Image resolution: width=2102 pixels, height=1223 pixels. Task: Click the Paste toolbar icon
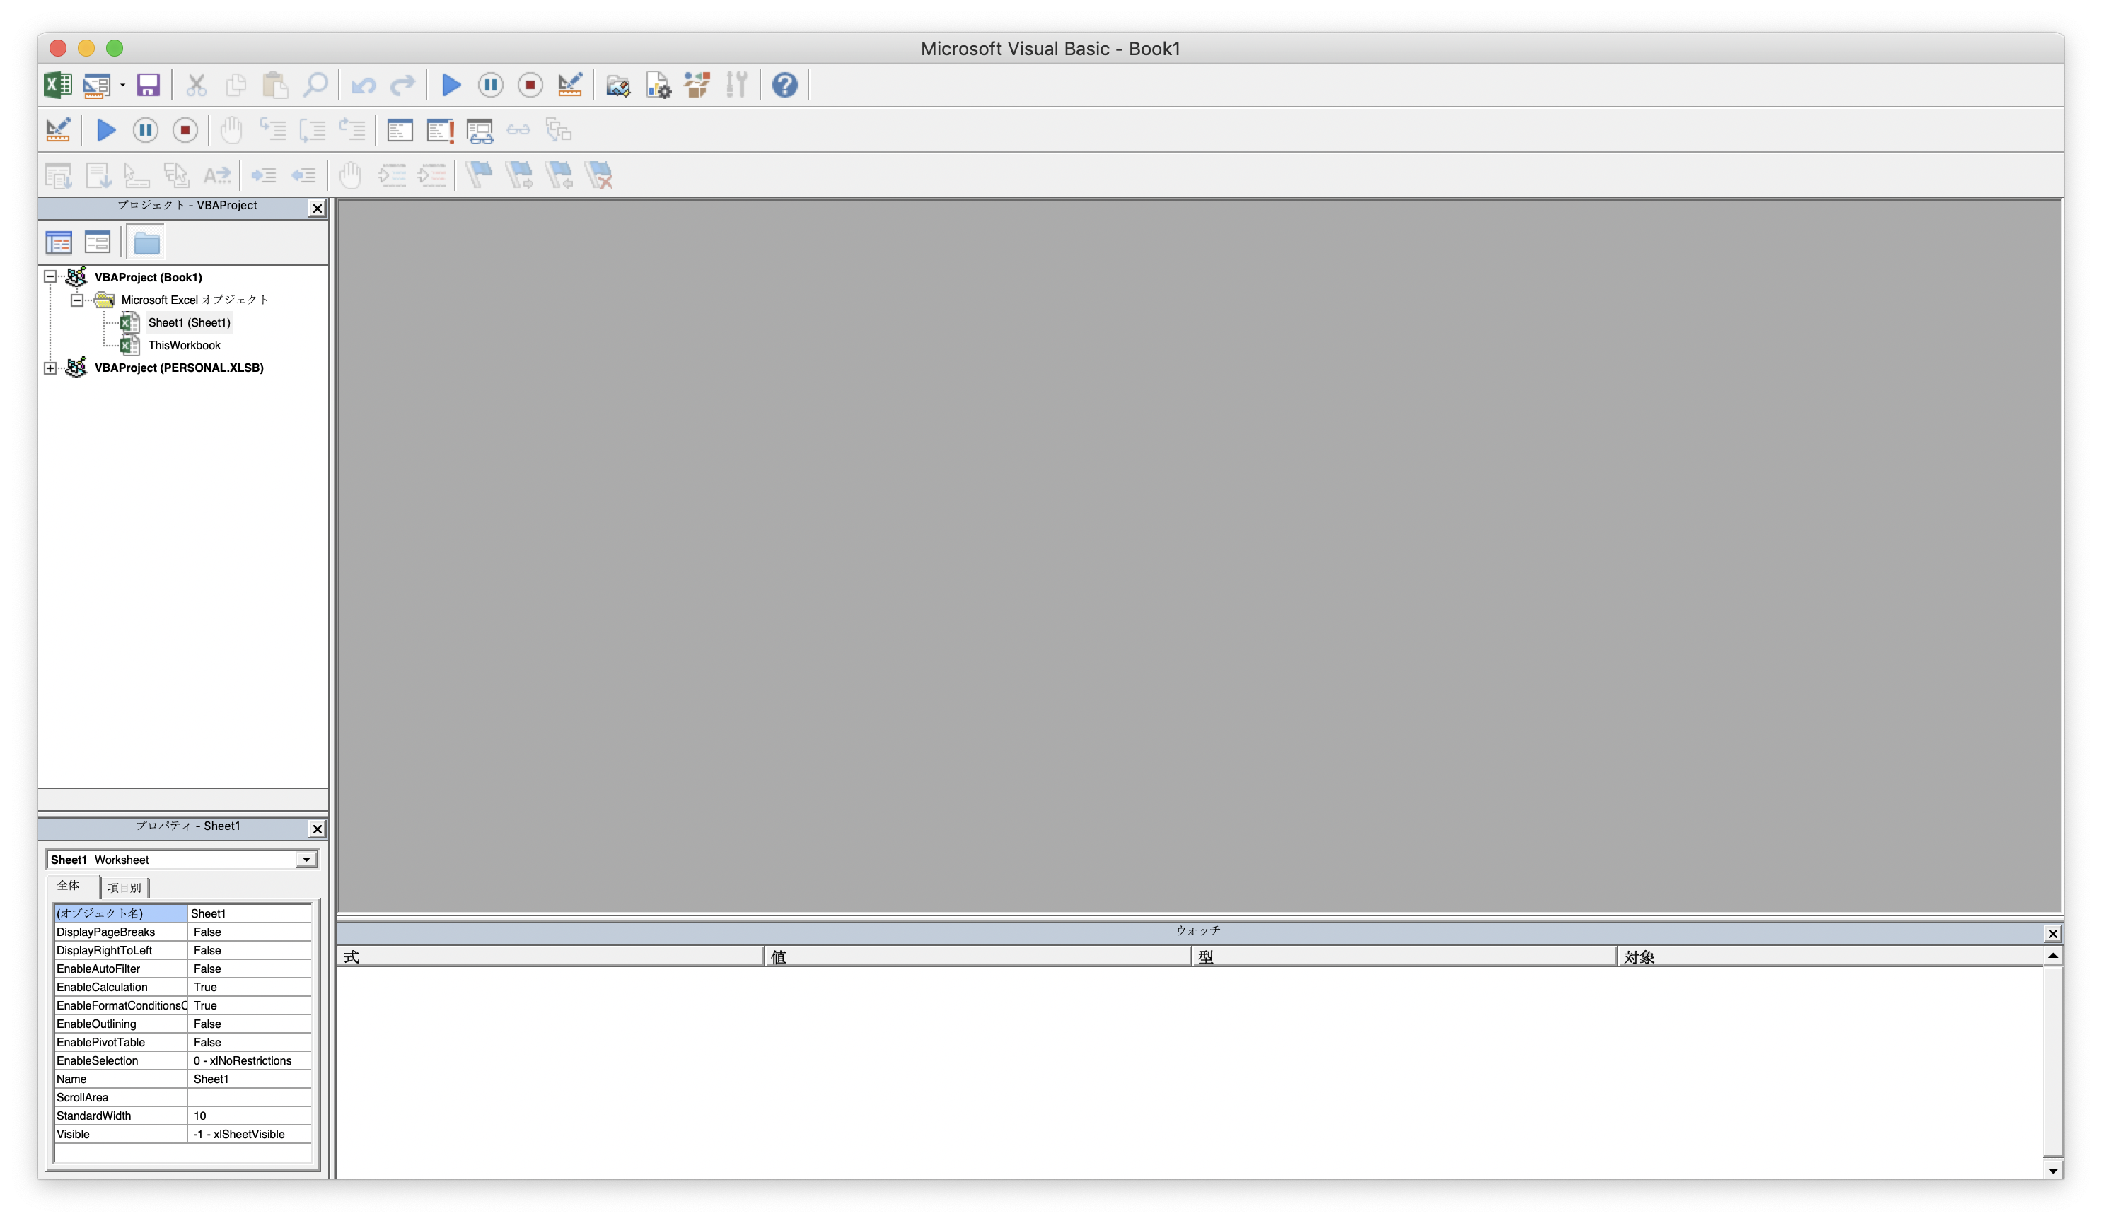pyautogui.click(x=275, y=84)
